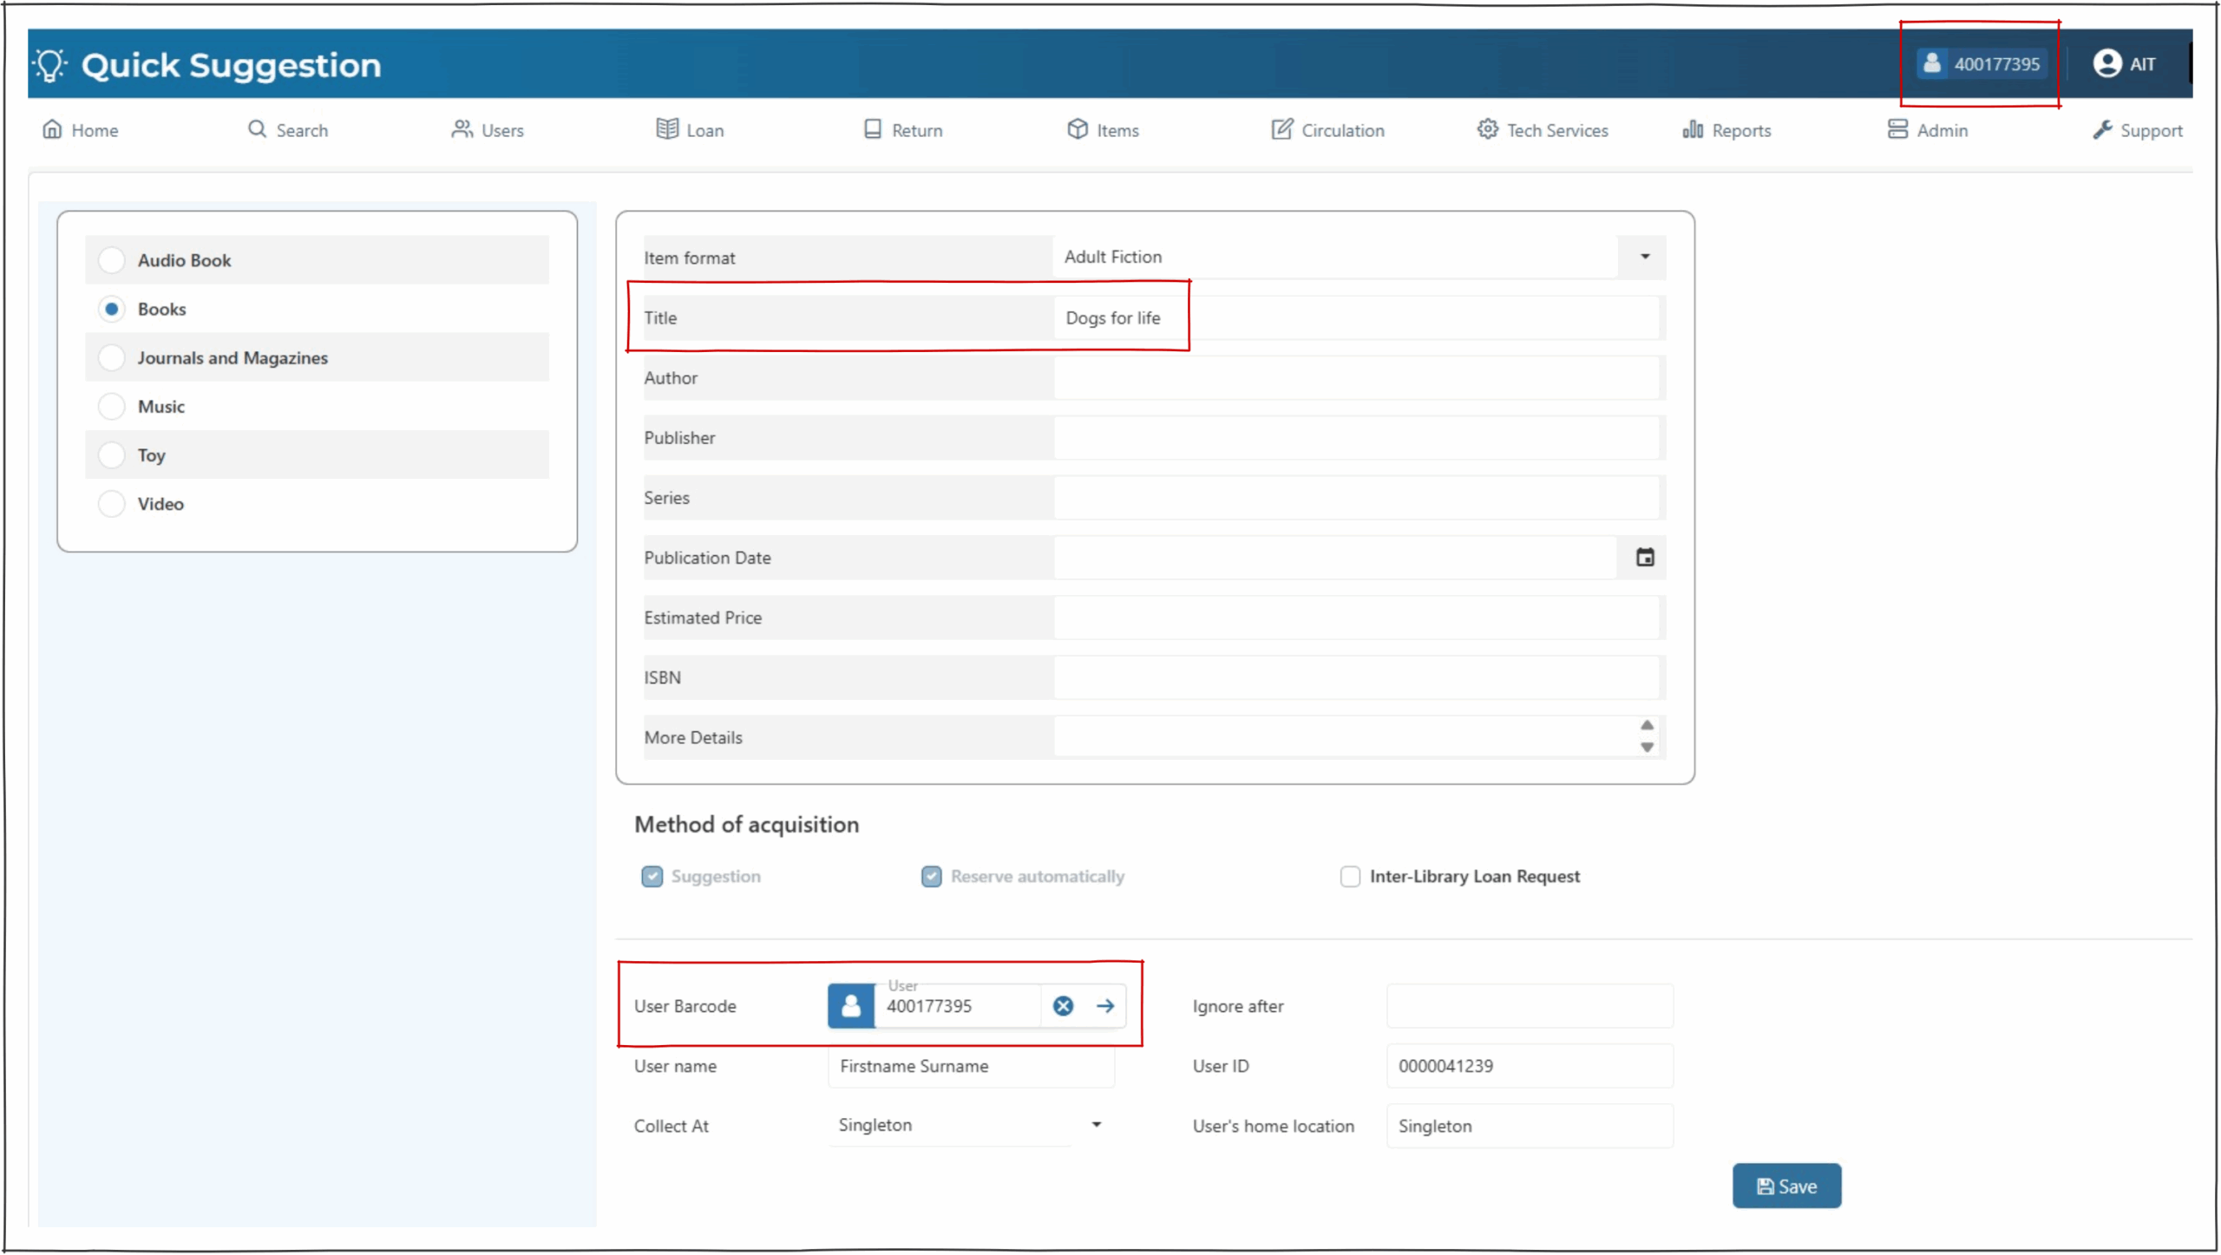The image size is (2221, 1255).
Task: Choose the Music format option
Action: [112, 407]
